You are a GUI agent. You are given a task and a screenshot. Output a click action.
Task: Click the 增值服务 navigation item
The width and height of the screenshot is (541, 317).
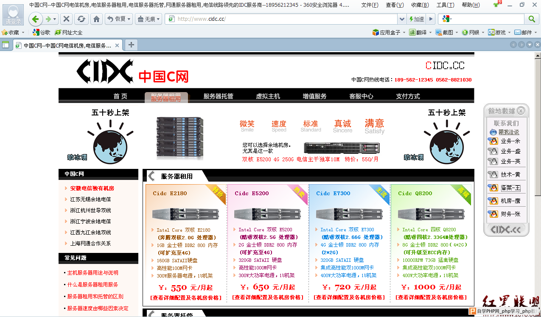pyautogui.click(x=314, y=96)
